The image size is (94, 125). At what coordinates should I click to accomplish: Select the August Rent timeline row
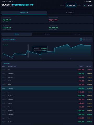click(47, 118)
